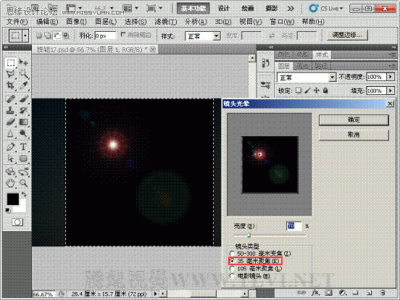Click the brightness slider handle
This screenshot has width=400, height=300.
(249, 235)
